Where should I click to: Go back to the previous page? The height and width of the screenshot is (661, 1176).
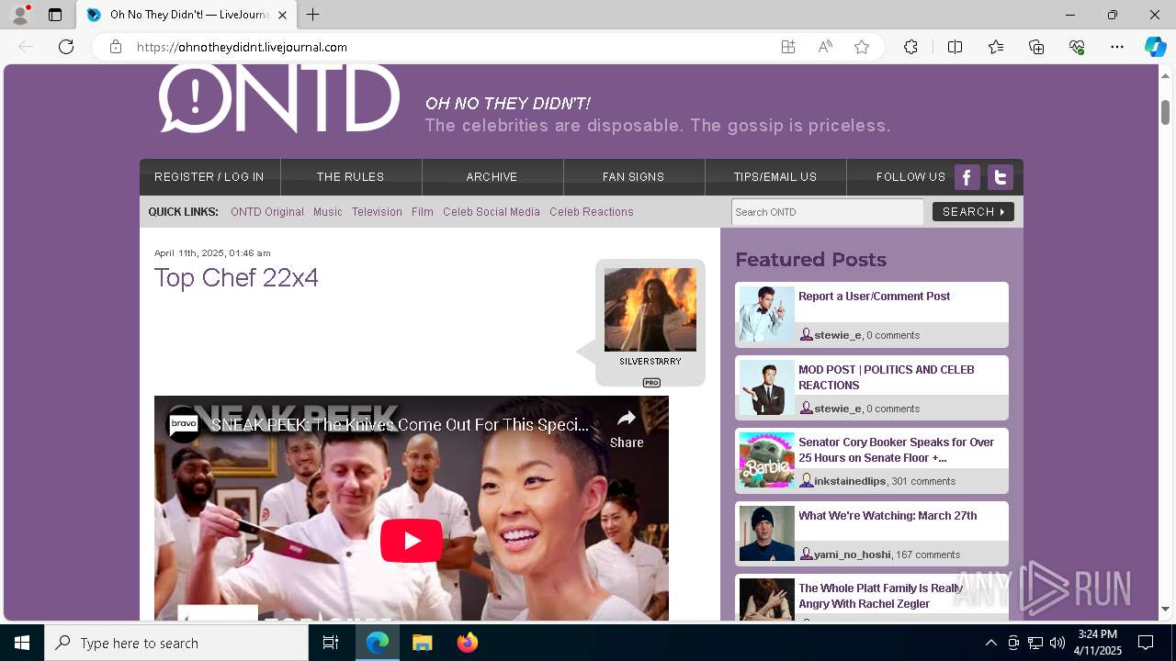[26, 47]
